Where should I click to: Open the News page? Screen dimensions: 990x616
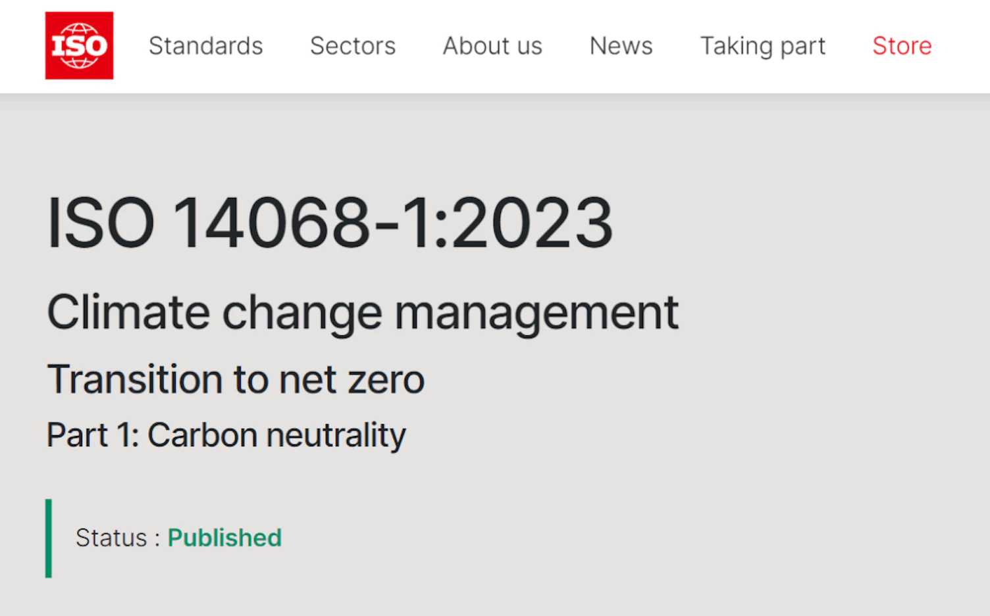pos(621,46)
